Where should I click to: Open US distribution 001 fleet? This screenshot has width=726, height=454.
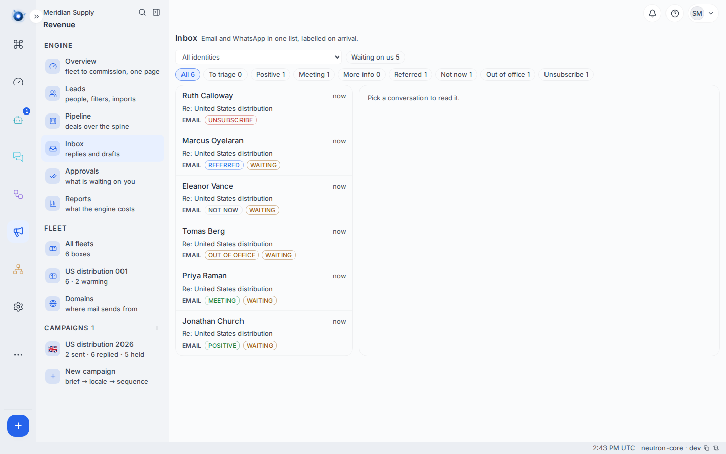(103, 276)
